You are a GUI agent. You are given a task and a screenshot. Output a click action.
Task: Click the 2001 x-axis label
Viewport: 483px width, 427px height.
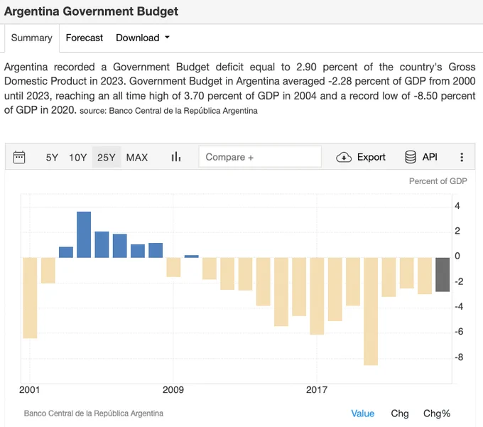click(x=30, y=390)
